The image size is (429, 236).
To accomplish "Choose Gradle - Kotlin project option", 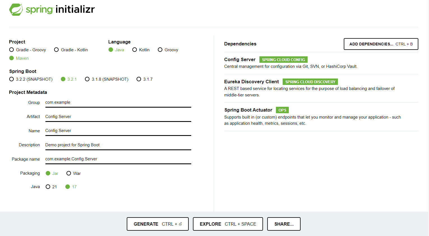I will [56, 50].
